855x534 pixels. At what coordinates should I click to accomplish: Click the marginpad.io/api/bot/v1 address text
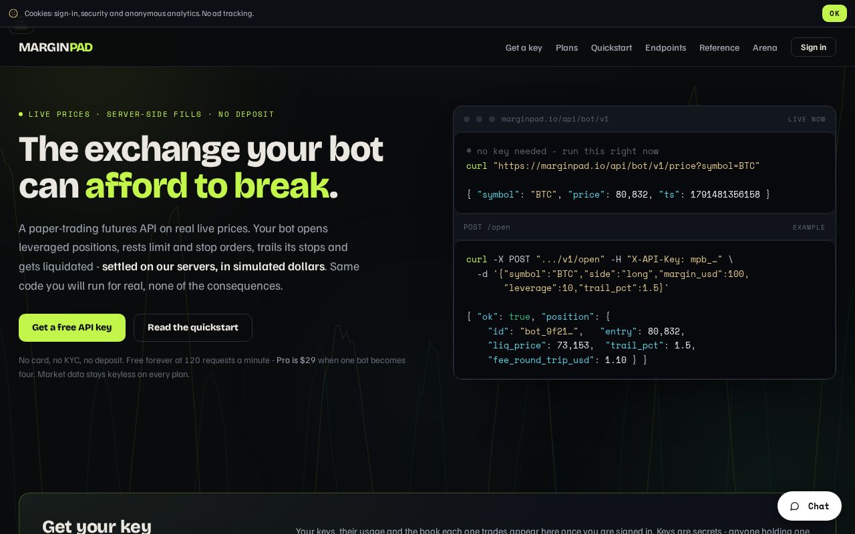[x=555, y=119]
